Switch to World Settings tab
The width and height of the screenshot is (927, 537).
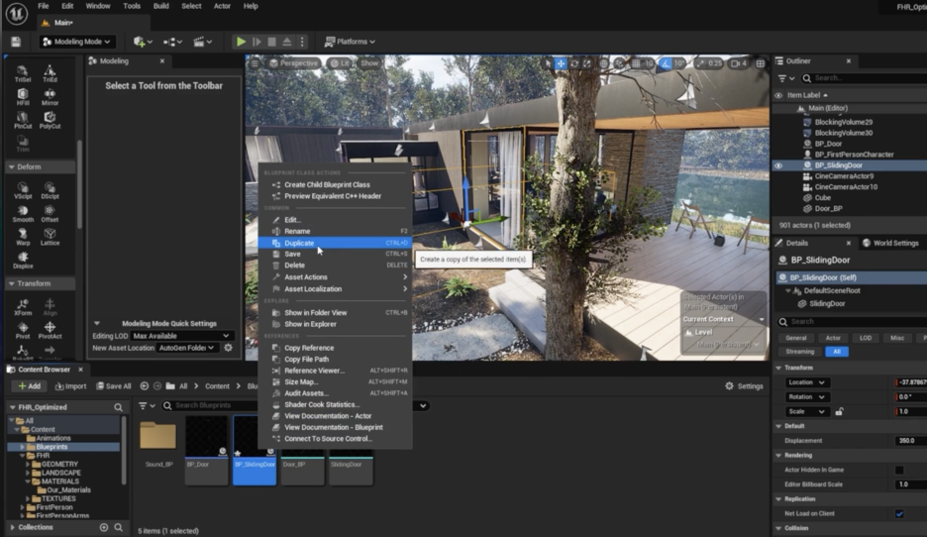click(890, 243)
